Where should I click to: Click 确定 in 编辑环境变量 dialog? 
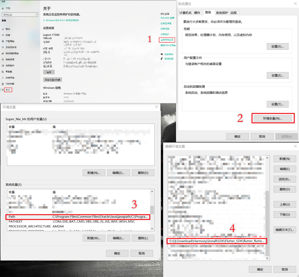260,269
